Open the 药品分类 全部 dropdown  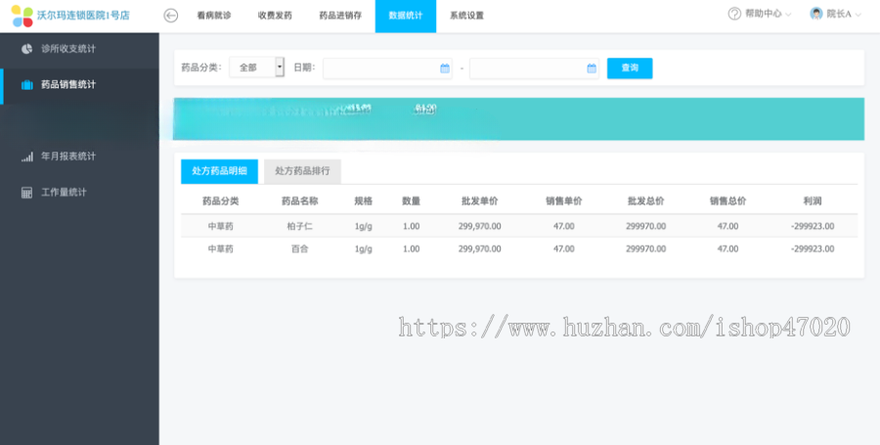[x=257, y=67]
